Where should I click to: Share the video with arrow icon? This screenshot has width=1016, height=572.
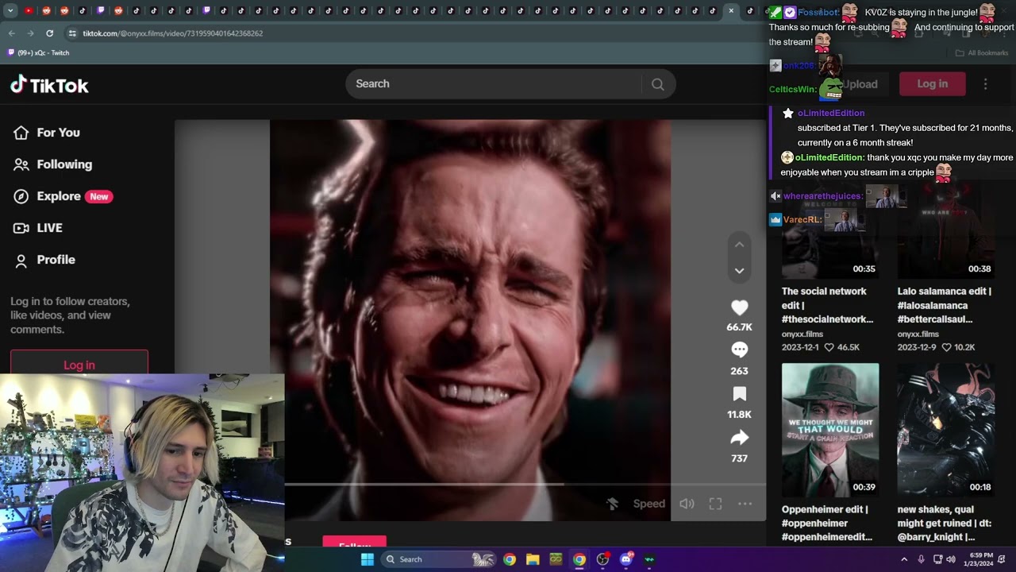(739, 438)
